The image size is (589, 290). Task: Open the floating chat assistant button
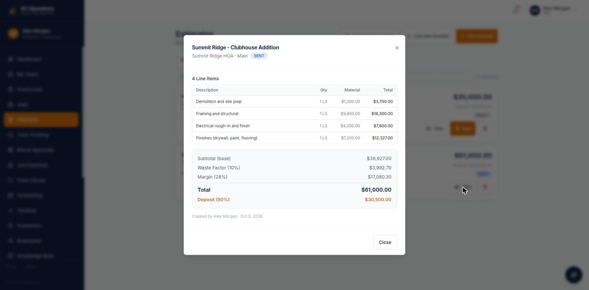coord(574,275)
